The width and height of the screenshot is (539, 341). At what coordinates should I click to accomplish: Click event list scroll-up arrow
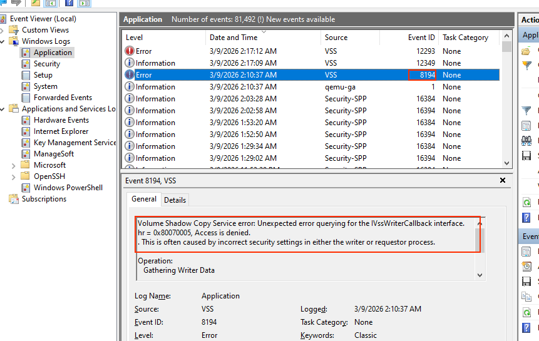pos(506,36)
